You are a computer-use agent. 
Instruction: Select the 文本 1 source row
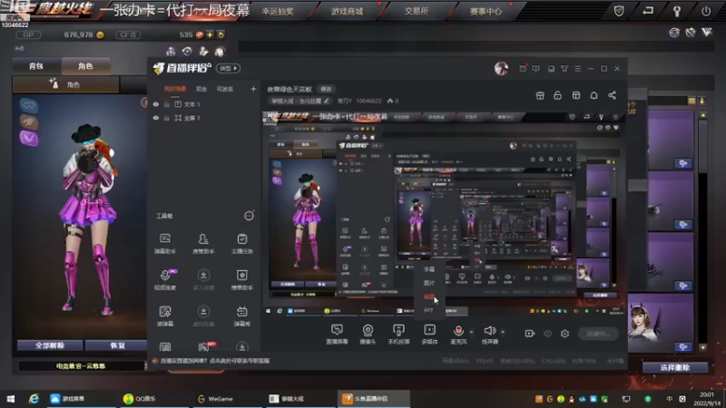pyautogui.click(x=203, y=104)
